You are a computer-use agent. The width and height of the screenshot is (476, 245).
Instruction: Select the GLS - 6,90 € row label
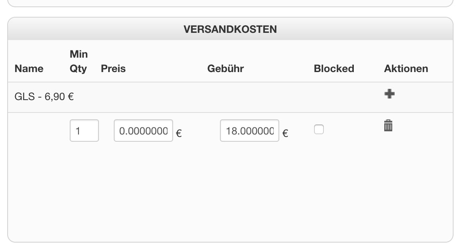(x=44, y=97)
